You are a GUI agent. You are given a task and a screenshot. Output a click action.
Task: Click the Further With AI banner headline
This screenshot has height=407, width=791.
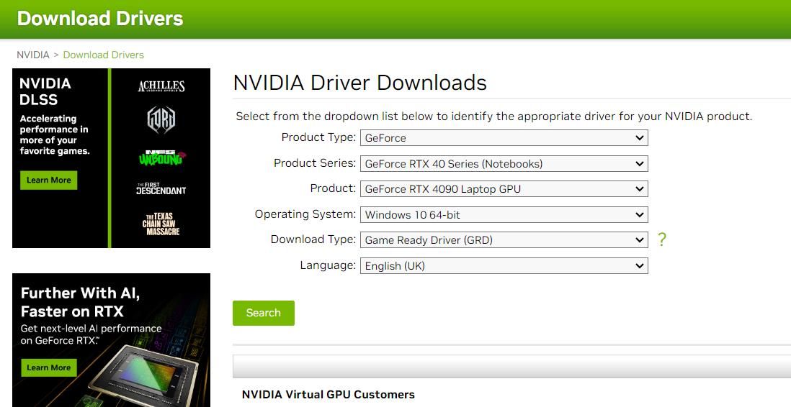(80, 302)
